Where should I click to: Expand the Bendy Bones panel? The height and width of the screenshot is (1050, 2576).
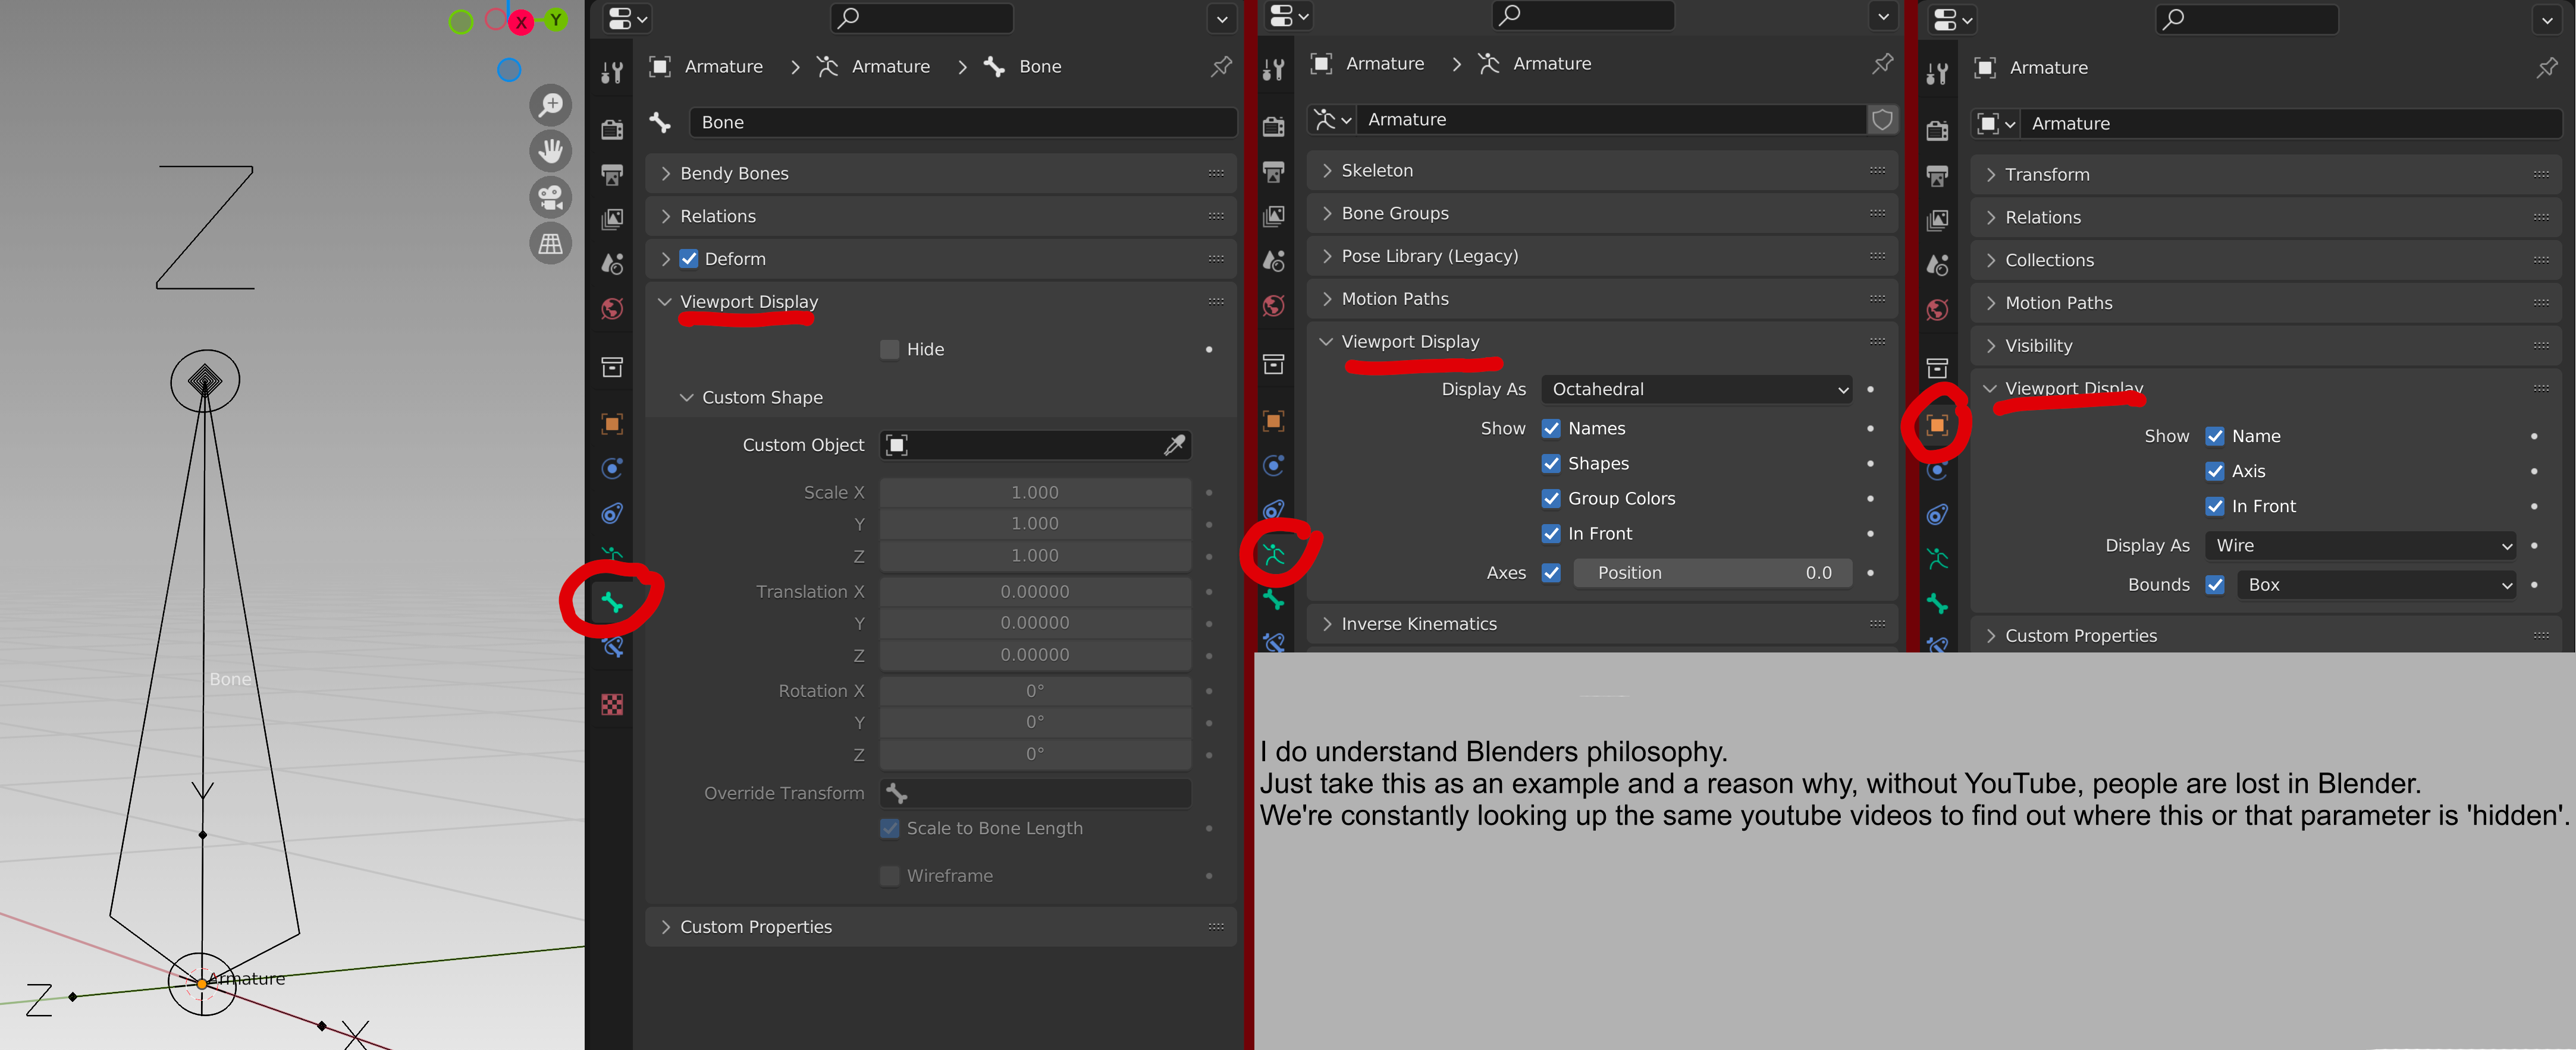tap(940, 173)
